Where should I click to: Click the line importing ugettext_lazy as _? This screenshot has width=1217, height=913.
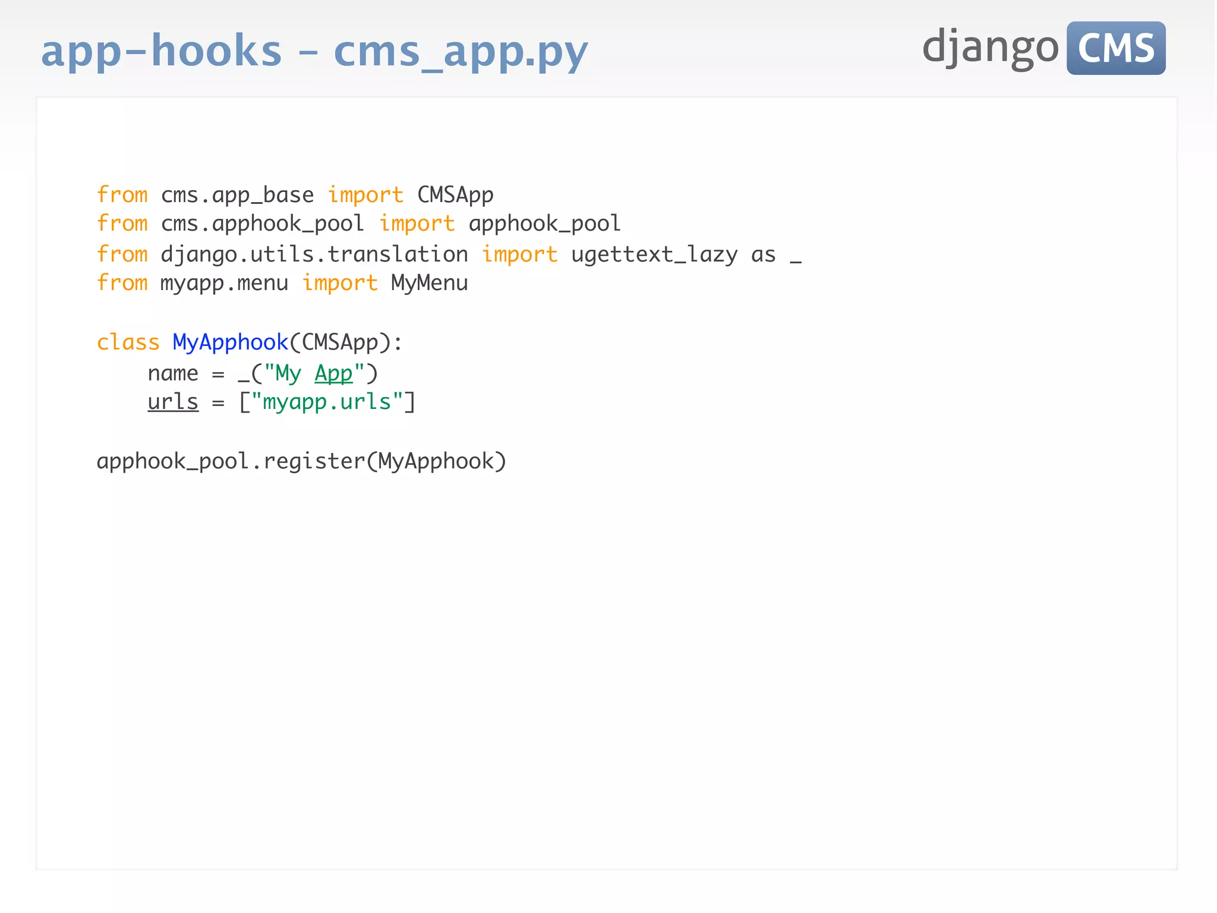tap(449, 254)
